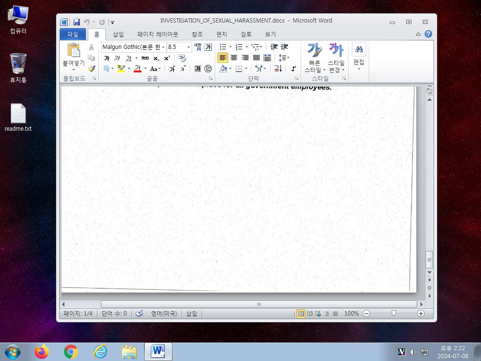Switch to the Mailings (편지) tab
481x361 pixels.
pos(222,34)
